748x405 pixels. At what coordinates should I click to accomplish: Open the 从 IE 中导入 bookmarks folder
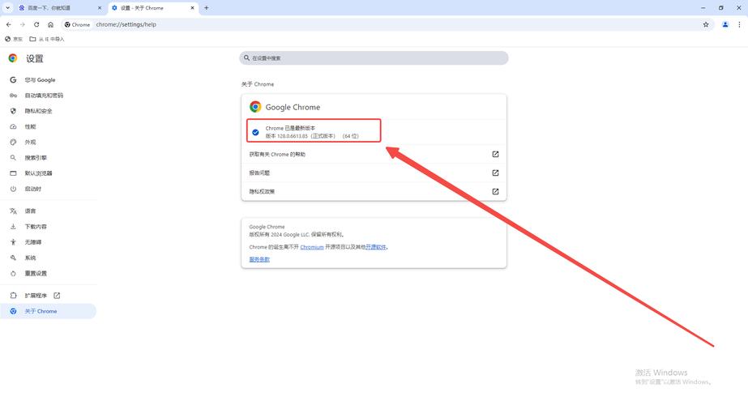click(47, 39)
